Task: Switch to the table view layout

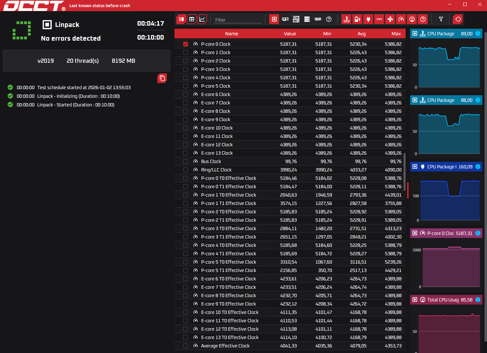Action: pyautogui.click(x=192, y=19)
